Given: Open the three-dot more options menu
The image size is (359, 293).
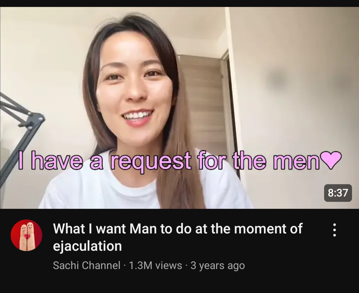Looking at the screenshot, I should pyautogui.click(x=334, y=230).
